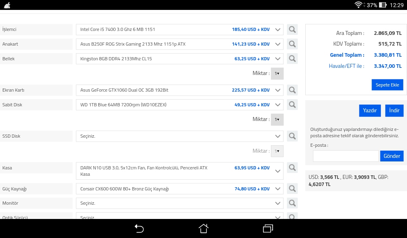
Task: Focus the E-posta input field
Action: (x=346, y=156)
